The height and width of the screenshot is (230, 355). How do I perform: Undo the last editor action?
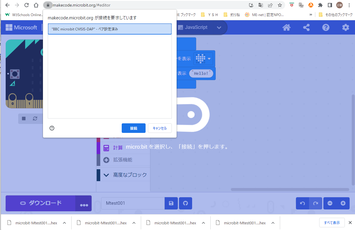(302, 203)
